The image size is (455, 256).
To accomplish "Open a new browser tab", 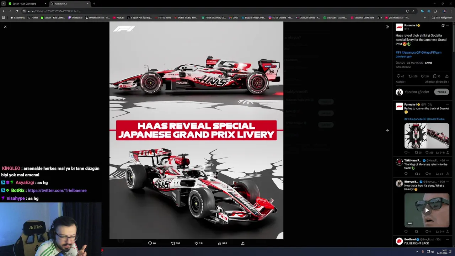I will (94, 4).
